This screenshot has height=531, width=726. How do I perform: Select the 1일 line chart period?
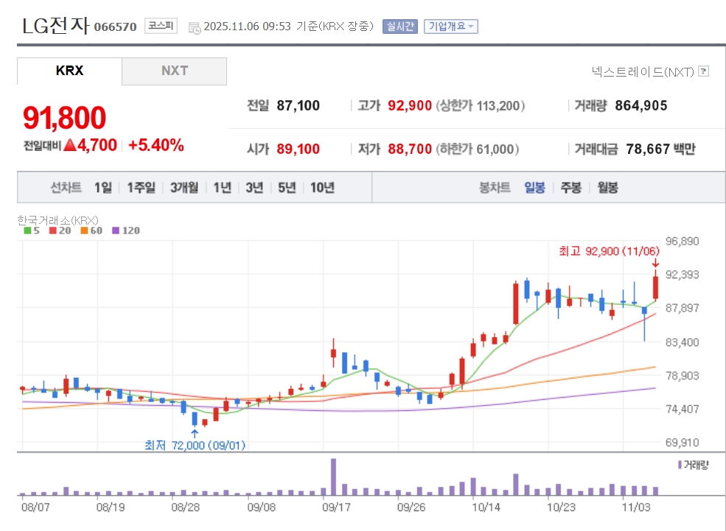coord(102,188)
